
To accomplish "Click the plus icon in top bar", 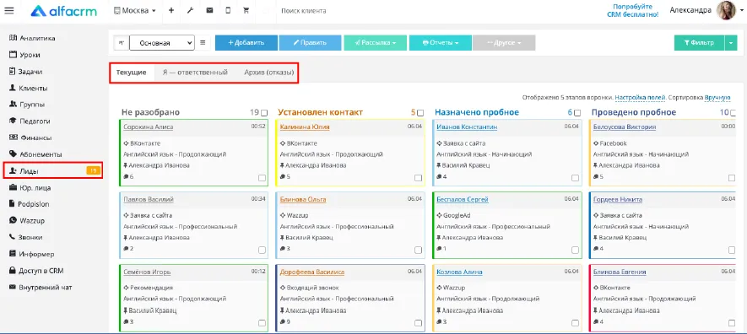I will point(171,10).
